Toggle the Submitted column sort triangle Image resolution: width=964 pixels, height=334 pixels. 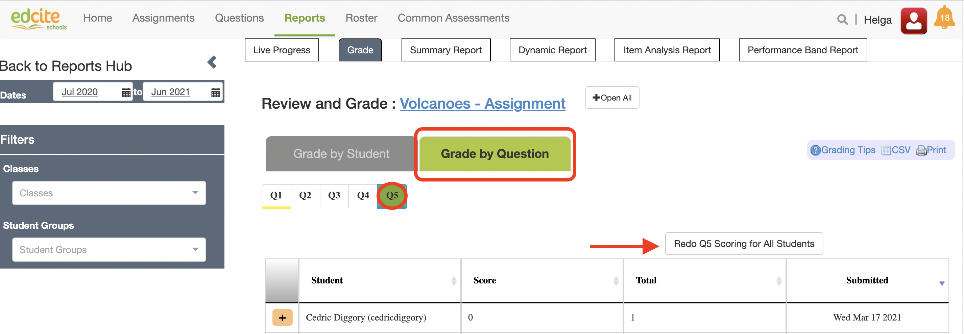(942, 283)
